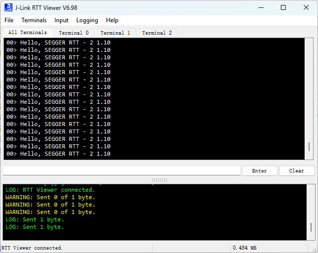Click the window size grip in corner

[x=314, y=249]
